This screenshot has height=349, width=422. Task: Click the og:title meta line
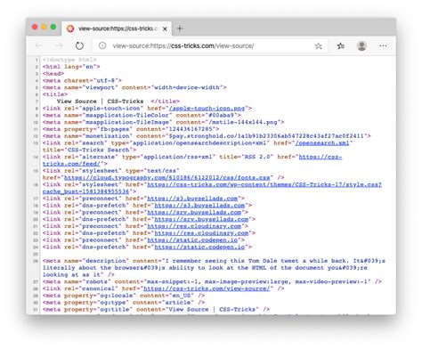coord(156,310)
